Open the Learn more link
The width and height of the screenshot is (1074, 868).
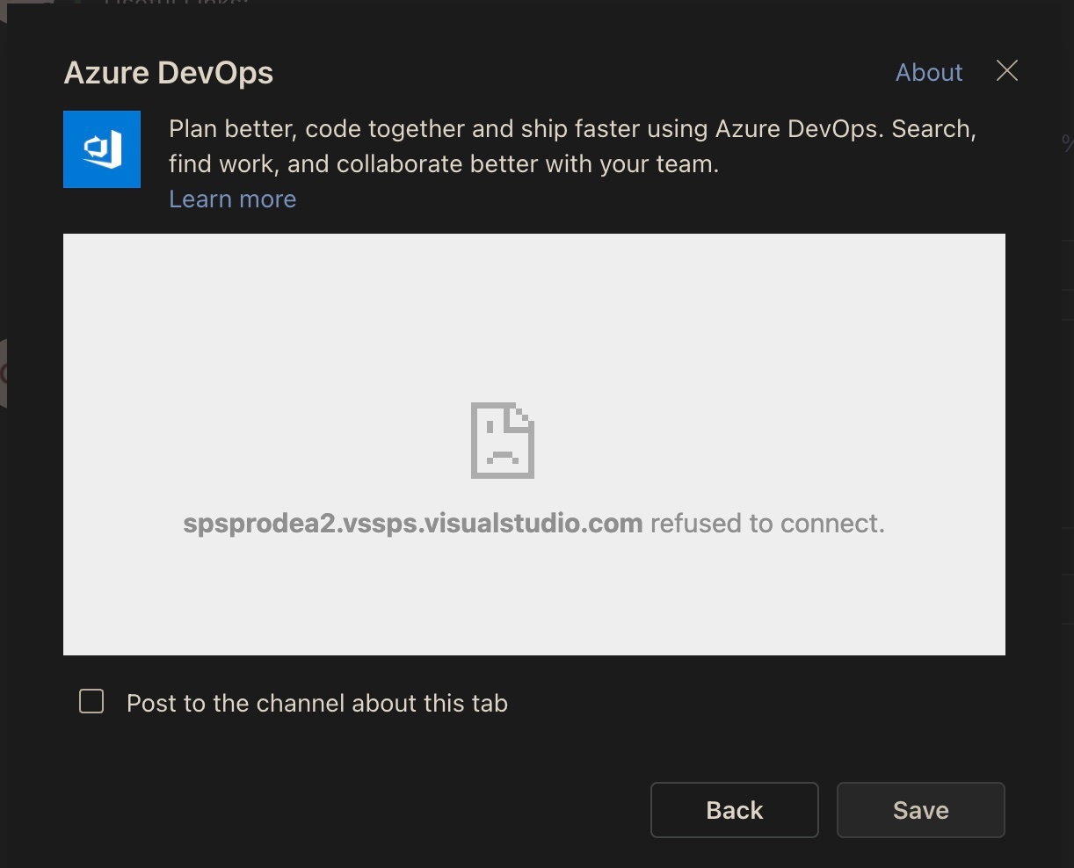[x=232, y=199]
